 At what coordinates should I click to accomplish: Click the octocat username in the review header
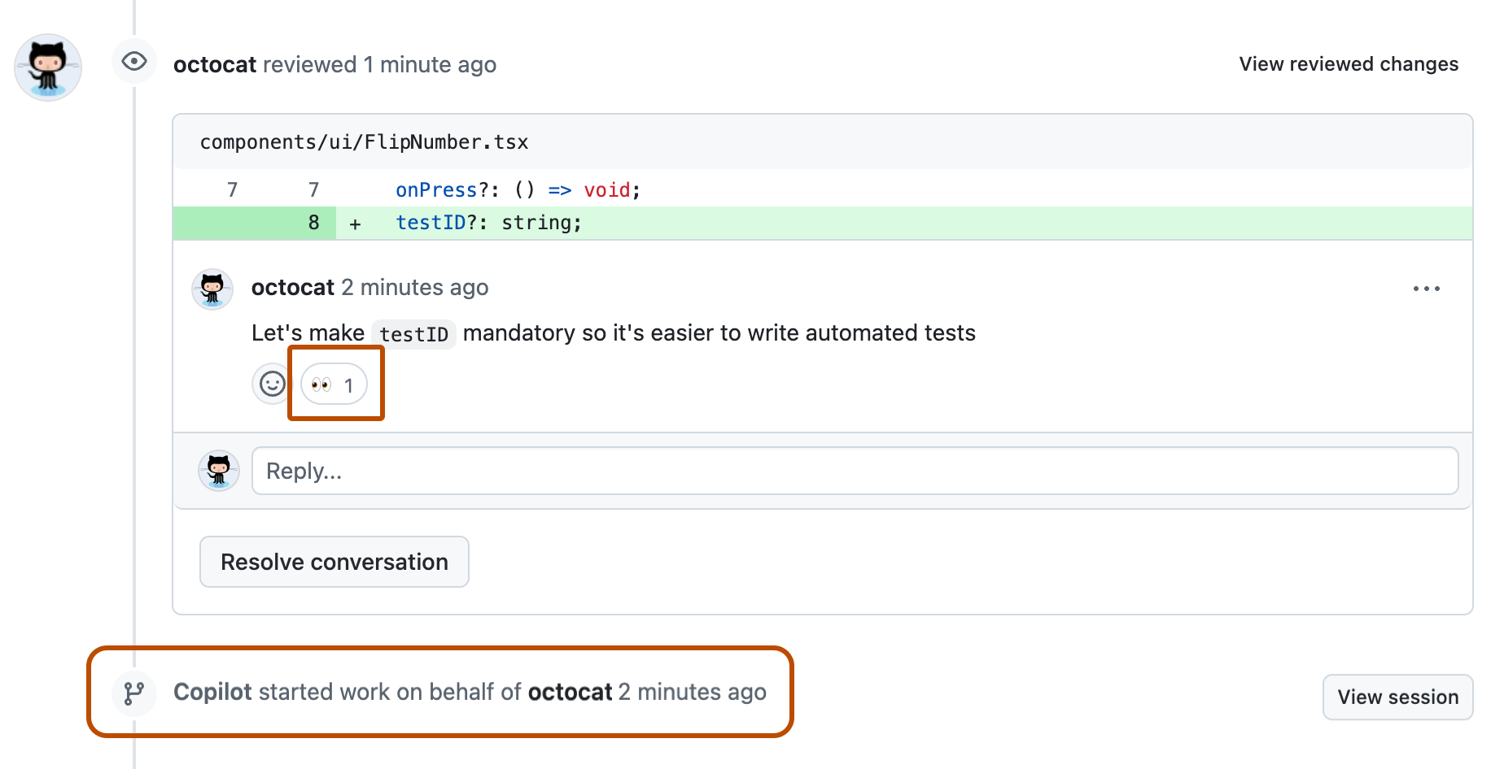(x=214, y=64)
